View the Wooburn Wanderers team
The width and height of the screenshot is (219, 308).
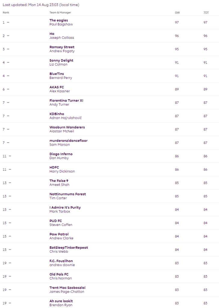coord(67,127)
